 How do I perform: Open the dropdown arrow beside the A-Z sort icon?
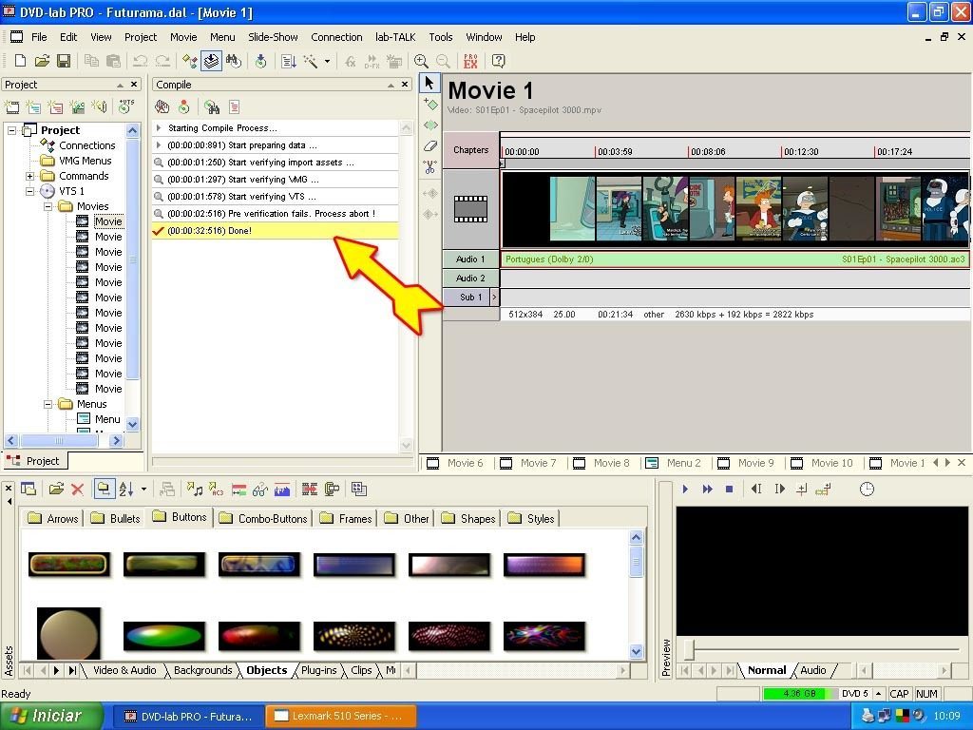[144, 490]
